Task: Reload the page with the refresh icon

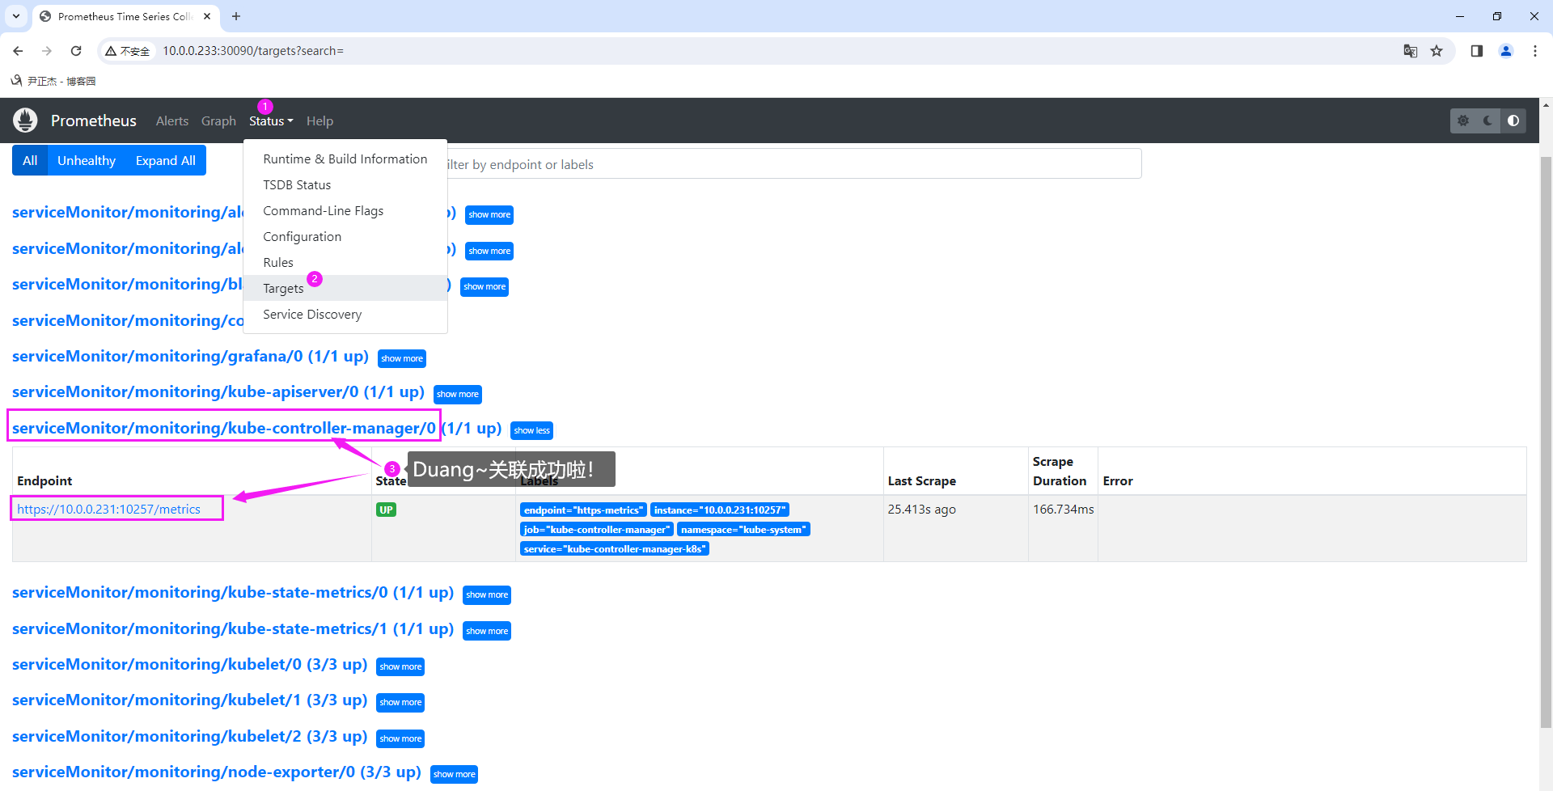Action: click(x=76, y=50)
